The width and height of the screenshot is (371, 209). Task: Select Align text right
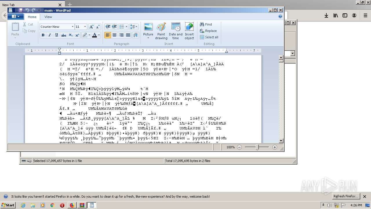(121, 35)
